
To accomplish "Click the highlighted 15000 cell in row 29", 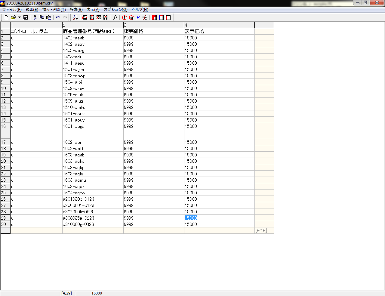I will pos(219,218).
